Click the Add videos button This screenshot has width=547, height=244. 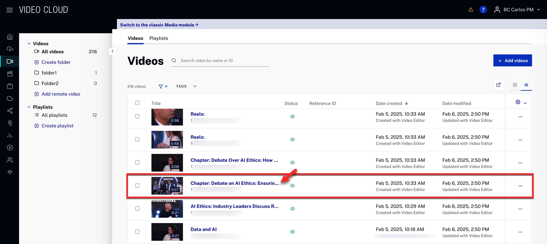(x=512, y=61)
